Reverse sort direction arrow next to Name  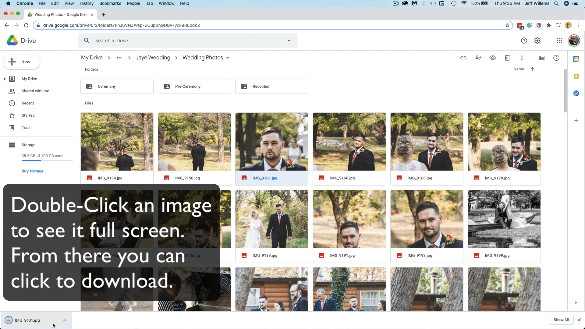pyautogui.click(x=532, y=69)
